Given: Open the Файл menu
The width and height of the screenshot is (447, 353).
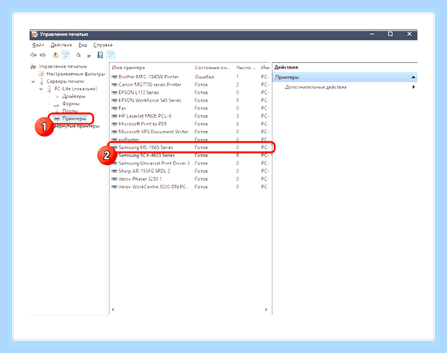Looking at the screenshot, I should click(x=38, y=45).
